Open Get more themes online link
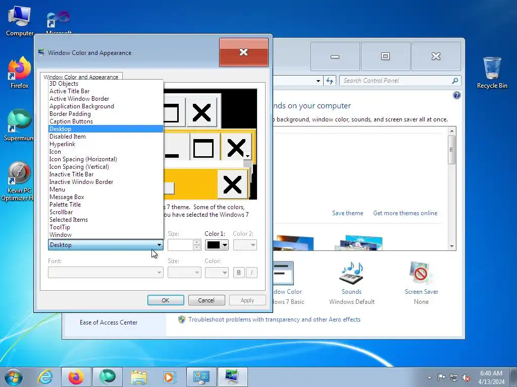The height and width of the screenshot is (387, 517). (405, 213)
